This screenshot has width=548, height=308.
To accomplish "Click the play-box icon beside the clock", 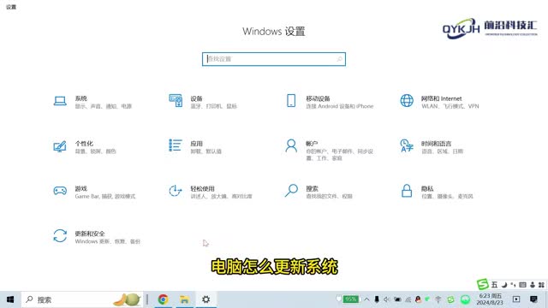I will point(516,299).
